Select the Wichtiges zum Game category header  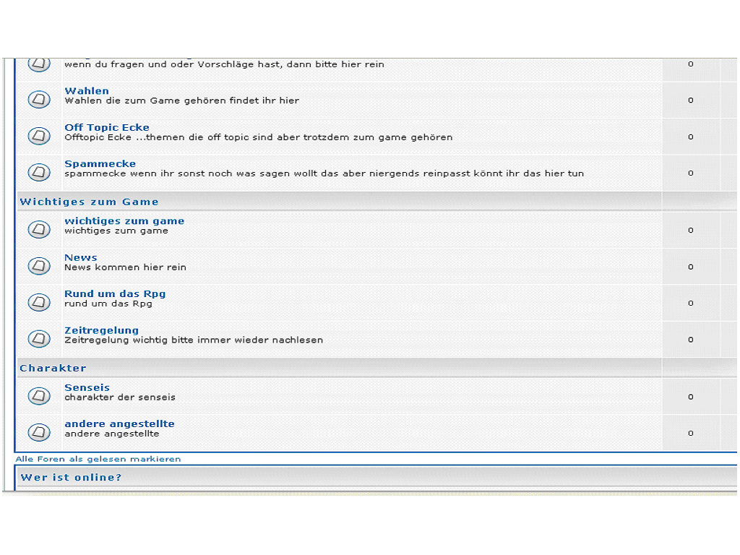point(89,202)
